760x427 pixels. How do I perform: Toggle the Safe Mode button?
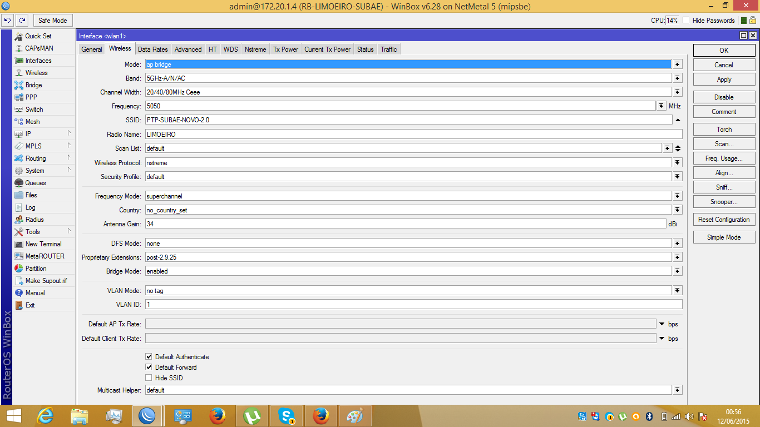coord(52,21)
